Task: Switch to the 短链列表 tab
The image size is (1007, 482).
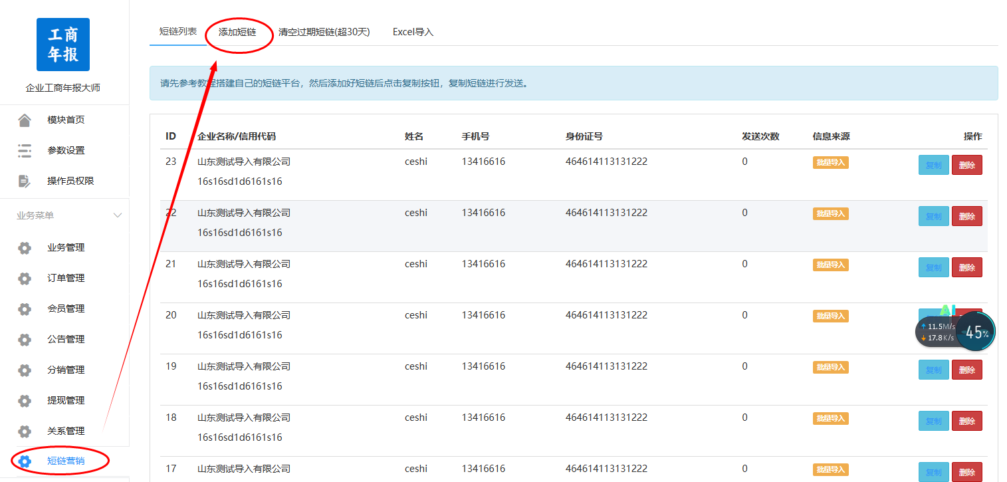Action: click(178, 31)
